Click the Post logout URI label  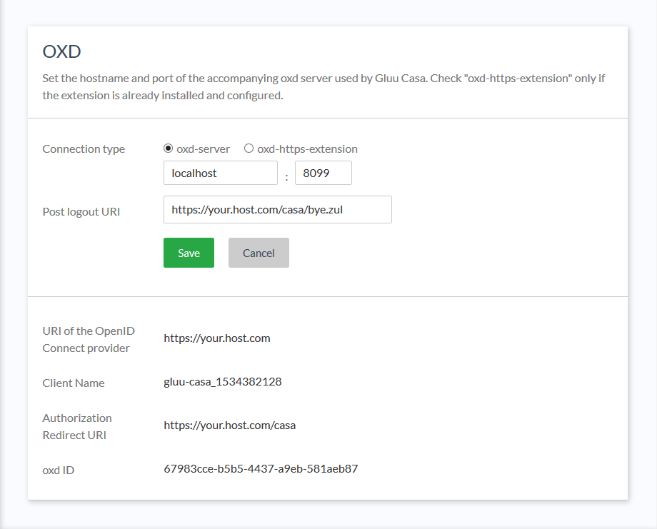(x=81, y=212)
